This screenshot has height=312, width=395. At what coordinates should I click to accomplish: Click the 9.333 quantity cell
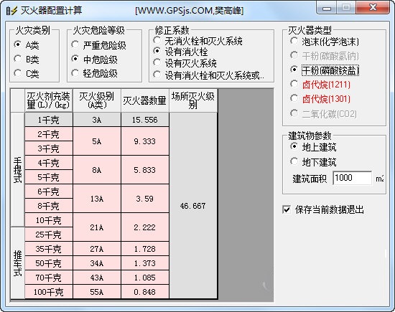[x=145, y=141]
